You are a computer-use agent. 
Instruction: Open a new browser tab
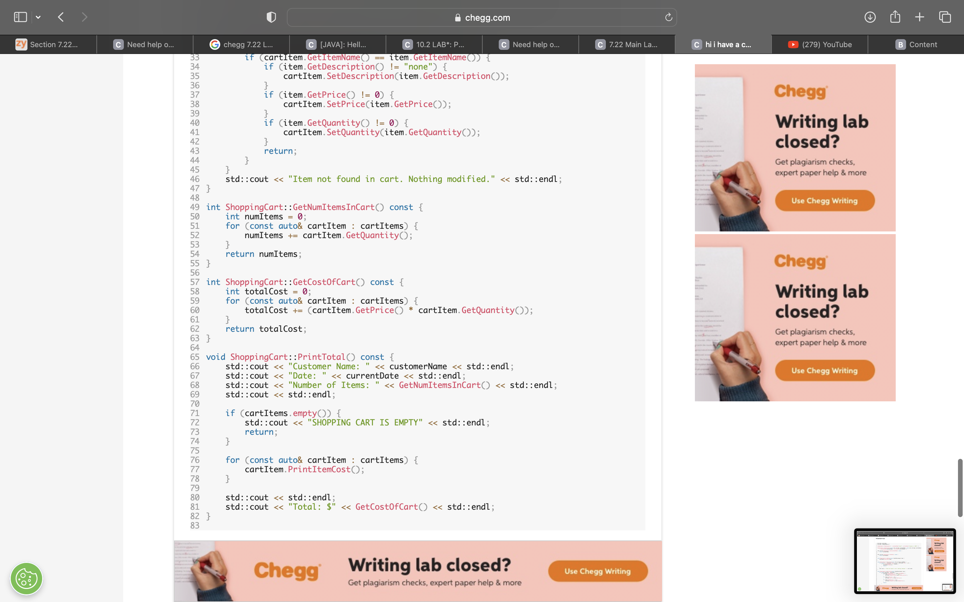coord(919,17)
